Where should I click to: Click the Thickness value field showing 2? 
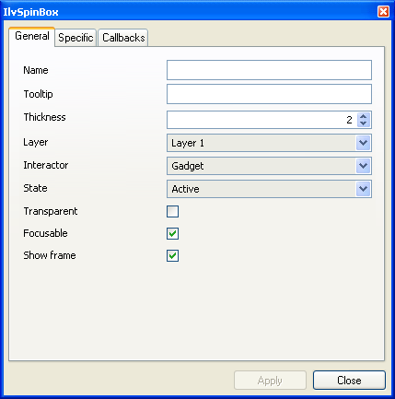262,120
